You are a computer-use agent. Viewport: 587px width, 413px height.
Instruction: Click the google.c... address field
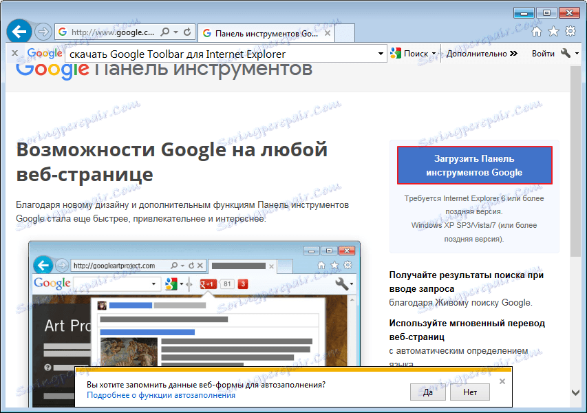coord(112,32)
